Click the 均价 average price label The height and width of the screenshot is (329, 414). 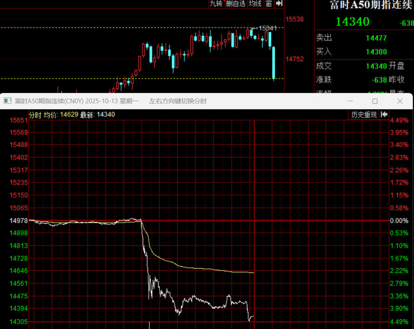click(50, 115)
